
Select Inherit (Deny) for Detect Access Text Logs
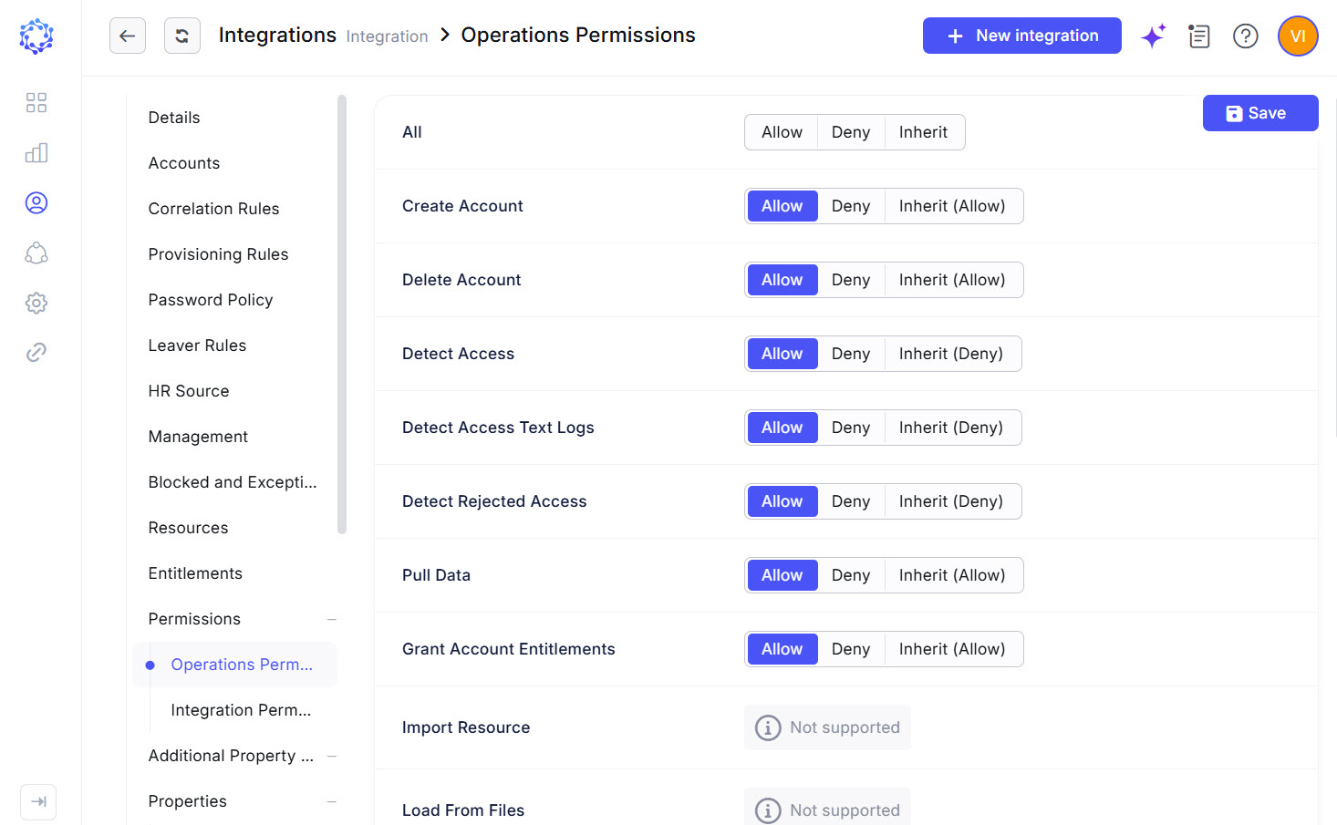(x=951, y=428)
